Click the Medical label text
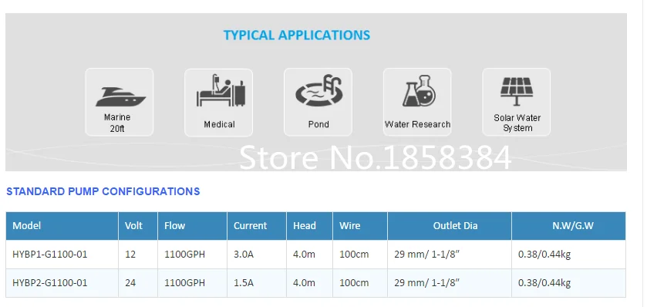Viewport: 647px width, 307px height. (219, 124)
